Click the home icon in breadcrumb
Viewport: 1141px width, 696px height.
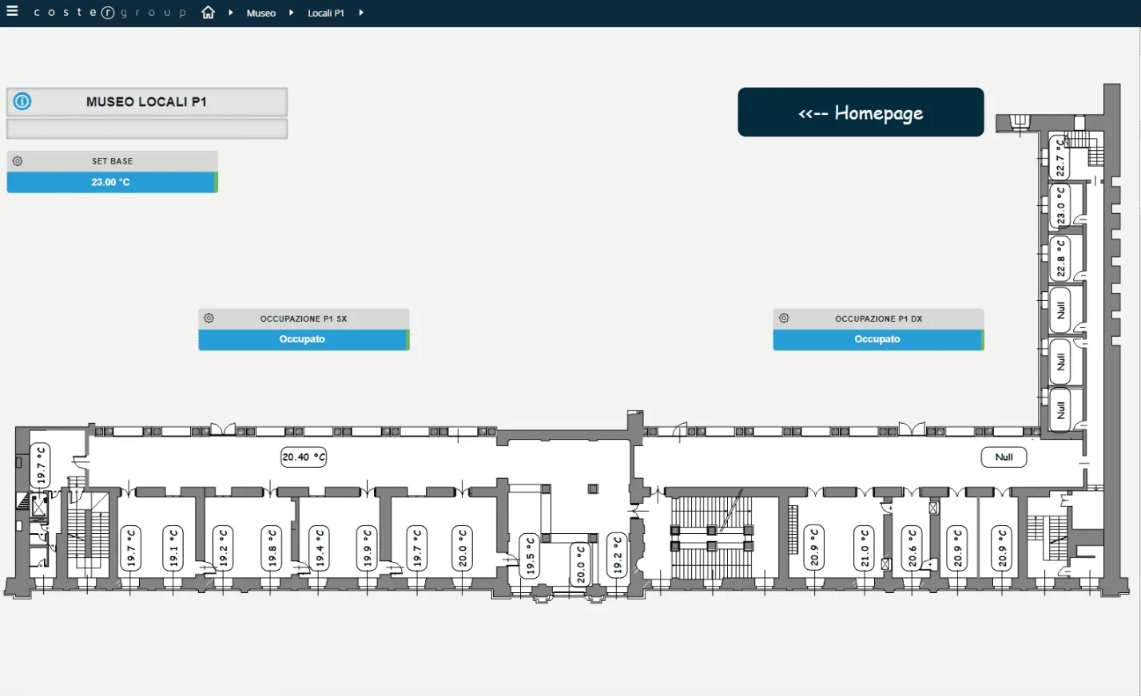[x=209, y=13]
